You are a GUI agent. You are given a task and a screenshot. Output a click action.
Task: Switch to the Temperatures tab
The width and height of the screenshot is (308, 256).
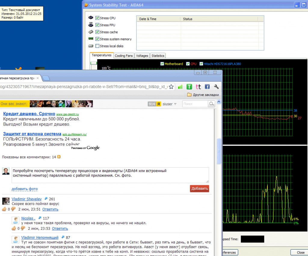(x=102, y=55)
